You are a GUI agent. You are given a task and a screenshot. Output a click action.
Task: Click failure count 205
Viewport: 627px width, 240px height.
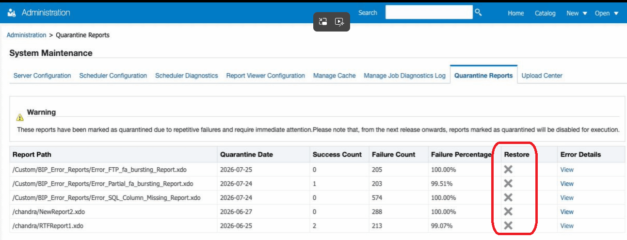pyautogui.click(x=377, y=170)
